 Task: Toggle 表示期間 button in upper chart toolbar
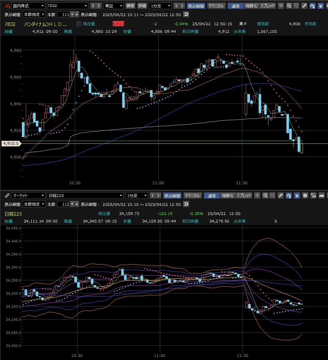point(196,6)
